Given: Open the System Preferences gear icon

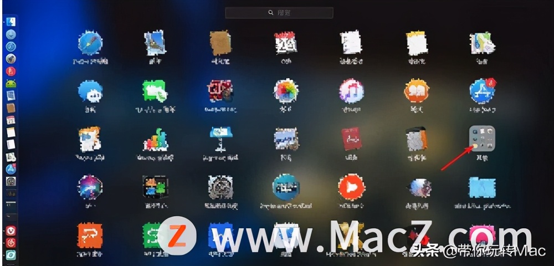Looking at the screenshot, I should click(x=220, y=187).
